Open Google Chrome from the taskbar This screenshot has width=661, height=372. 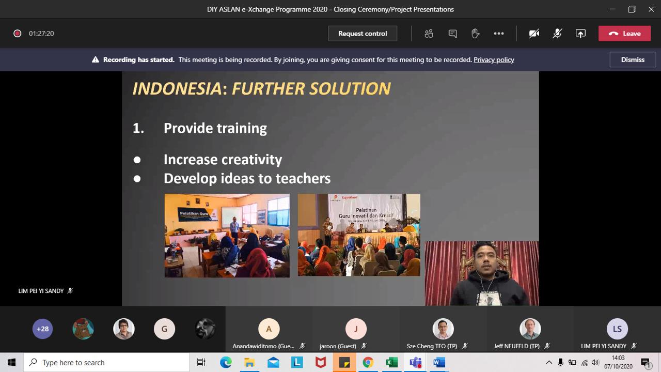368,363
